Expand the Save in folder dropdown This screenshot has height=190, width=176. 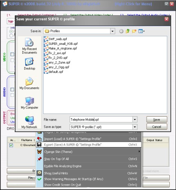click(x=113, y=31)
